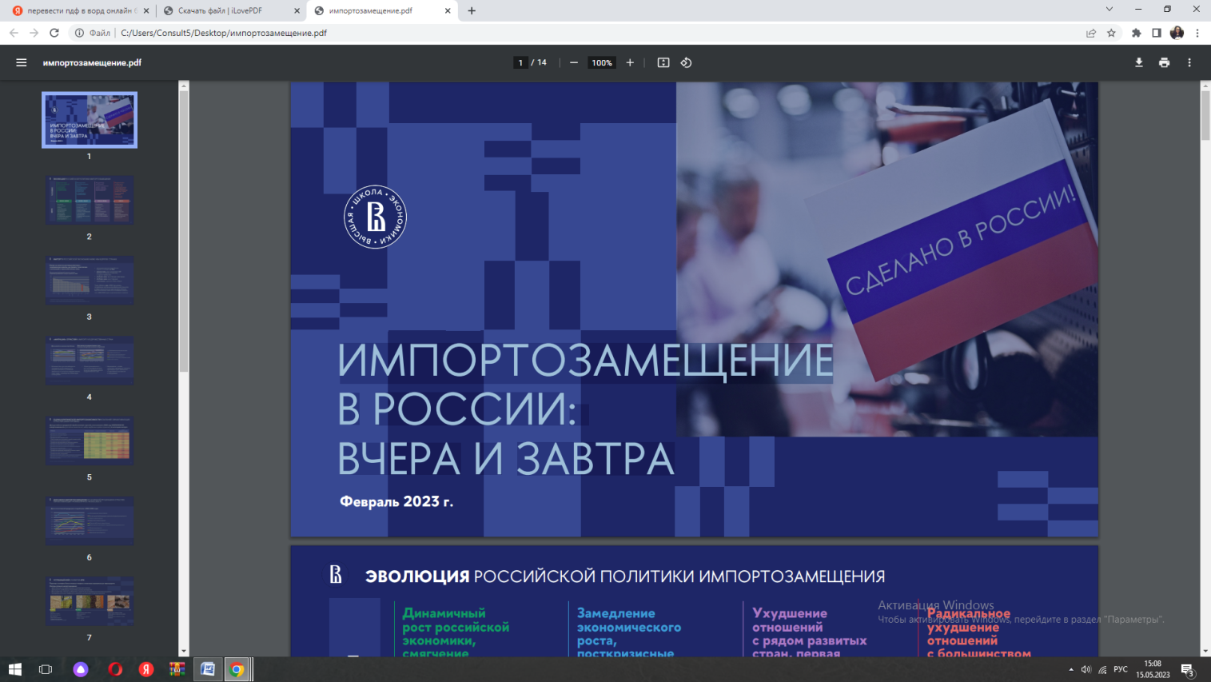Screen dimensions: 1211x682
Task: Open WinRAR from taskbar
Action: click(177, 669)
